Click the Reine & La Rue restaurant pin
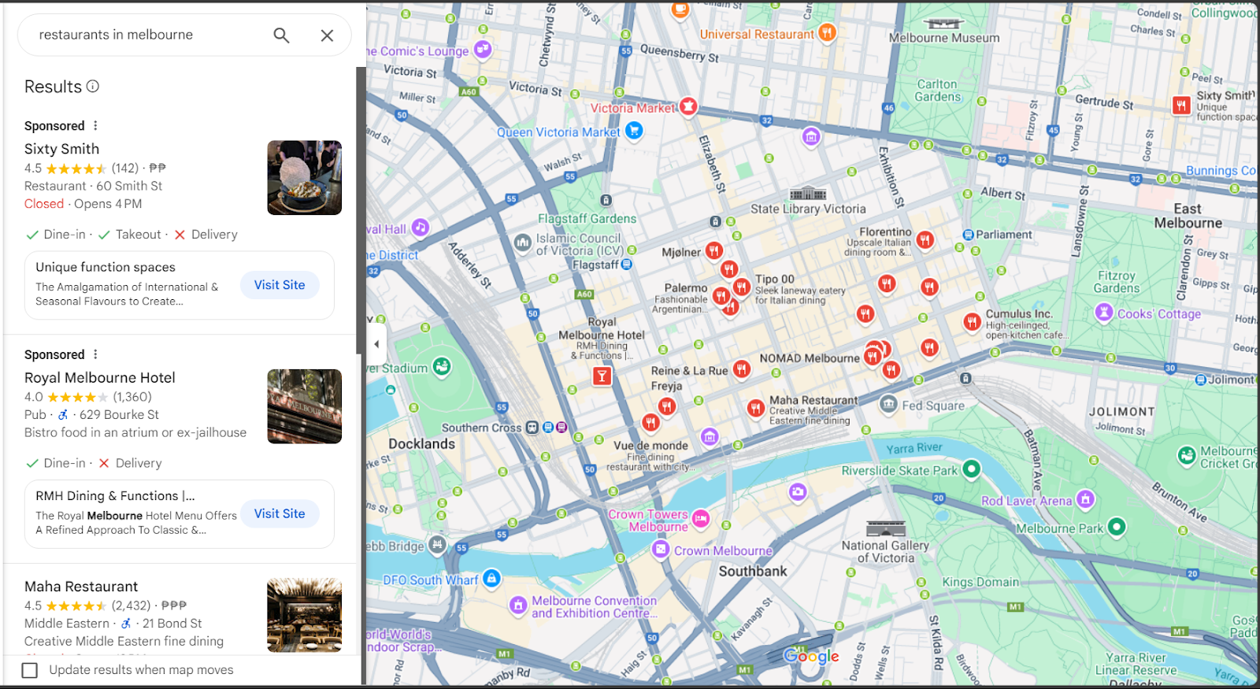This screenshot has width=1260, height=689. [741, 369]
